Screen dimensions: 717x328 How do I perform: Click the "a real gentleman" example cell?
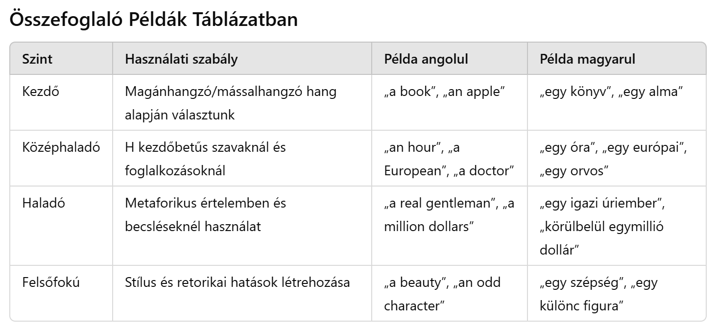click(x=449, y=214)
